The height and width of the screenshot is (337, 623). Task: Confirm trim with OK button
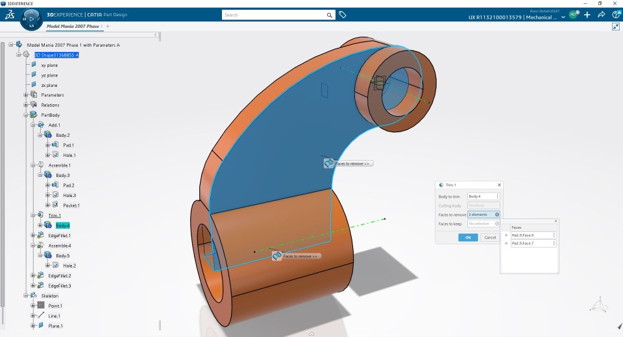click(468, 237)
